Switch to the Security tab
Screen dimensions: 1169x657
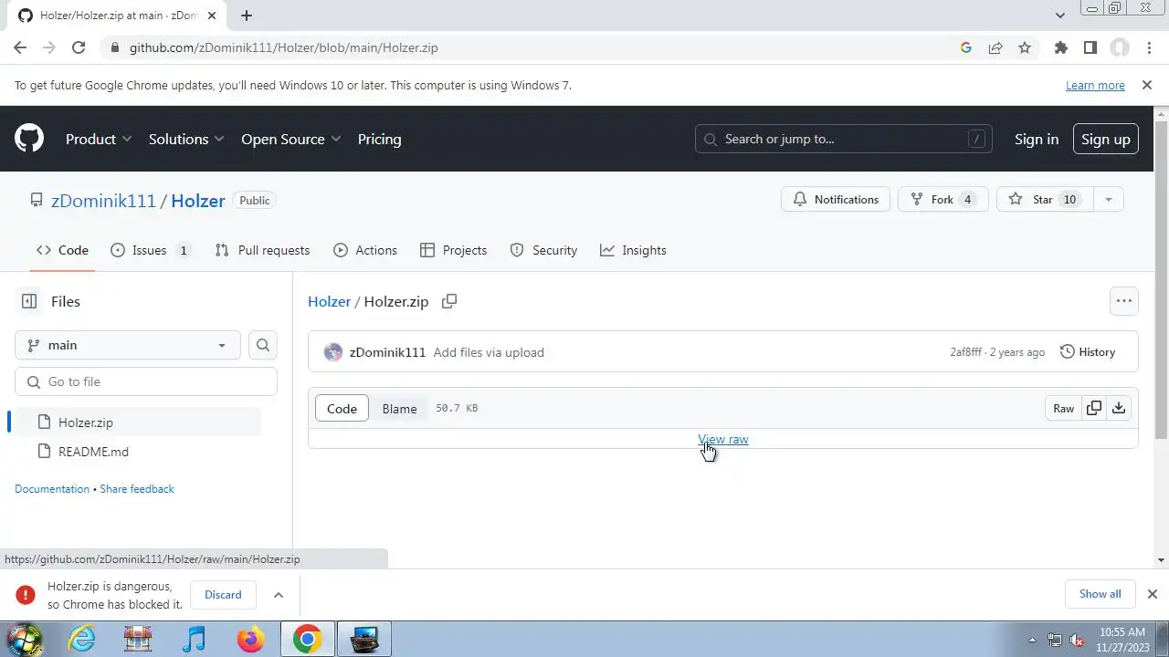(x=543, y=250)
